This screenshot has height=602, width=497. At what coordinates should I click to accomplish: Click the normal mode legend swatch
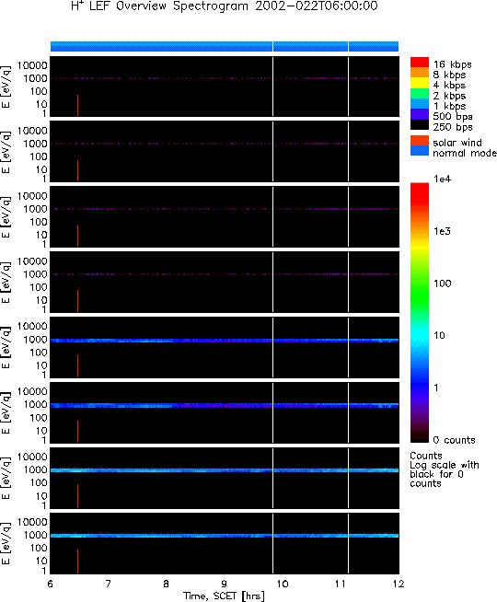tap(420, 151)
